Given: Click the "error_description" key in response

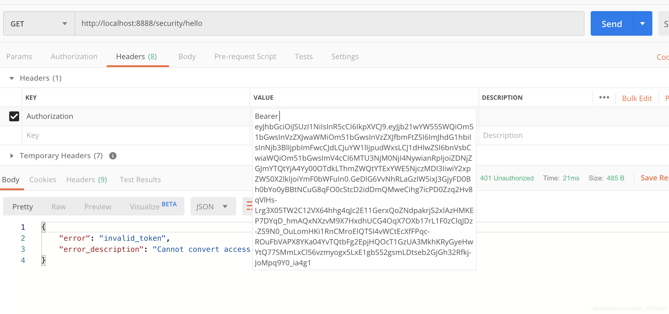Looking at the screenshot, I should (x=101, y=249).
